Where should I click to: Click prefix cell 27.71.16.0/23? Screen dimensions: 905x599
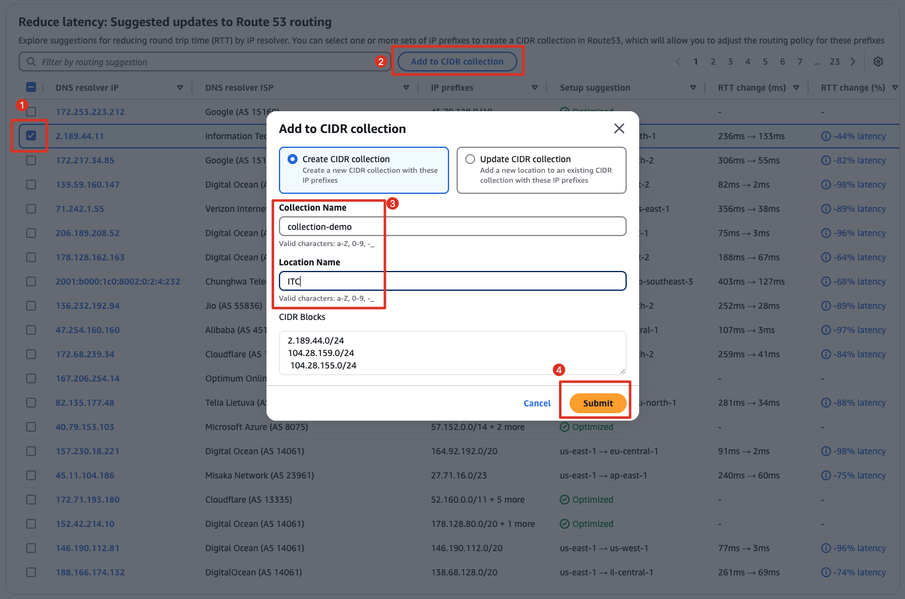459,475
